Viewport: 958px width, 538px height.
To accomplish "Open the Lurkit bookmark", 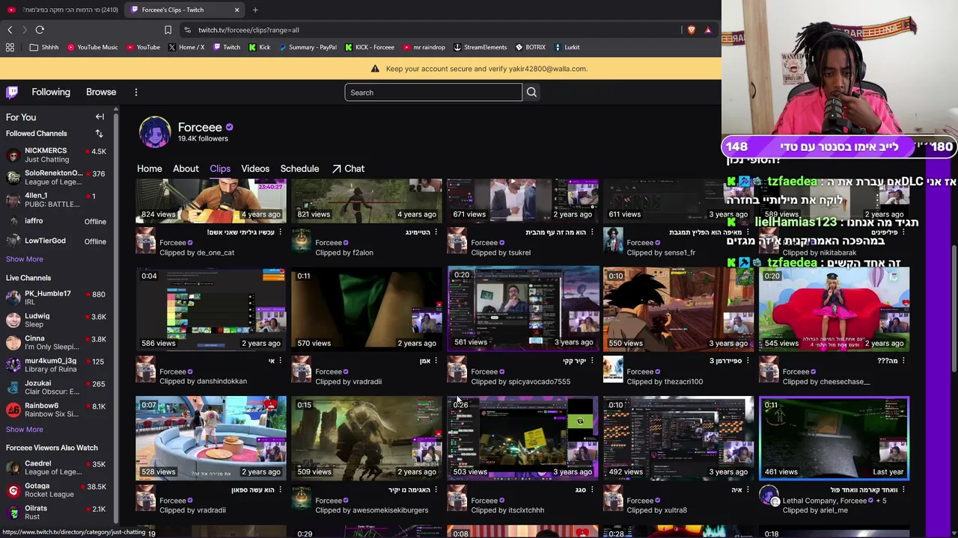I will pyautogui.click(x=567, y=47).
